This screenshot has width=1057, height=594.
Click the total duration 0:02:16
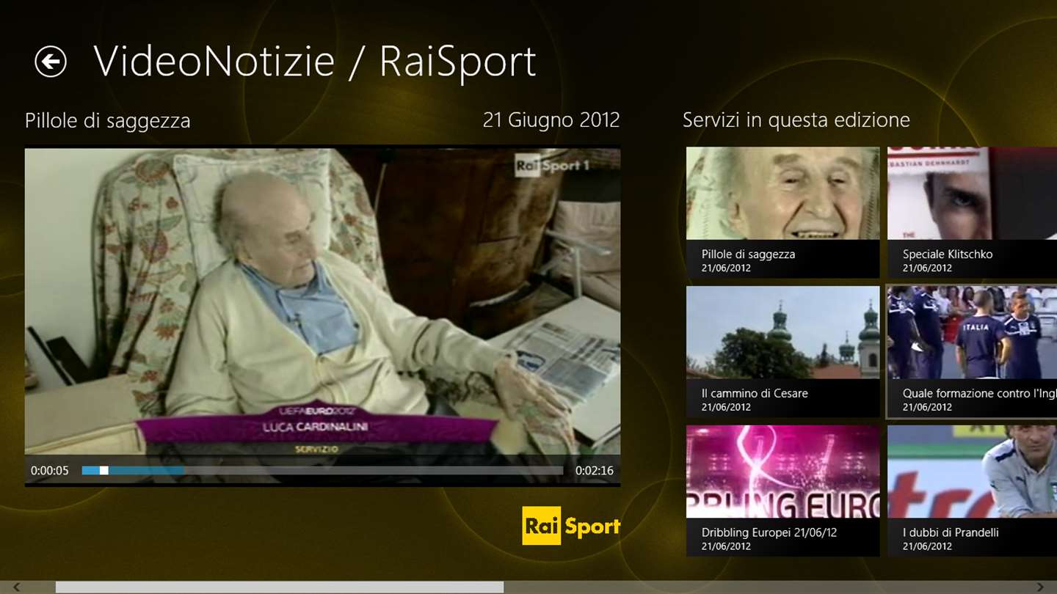point(594,471)
